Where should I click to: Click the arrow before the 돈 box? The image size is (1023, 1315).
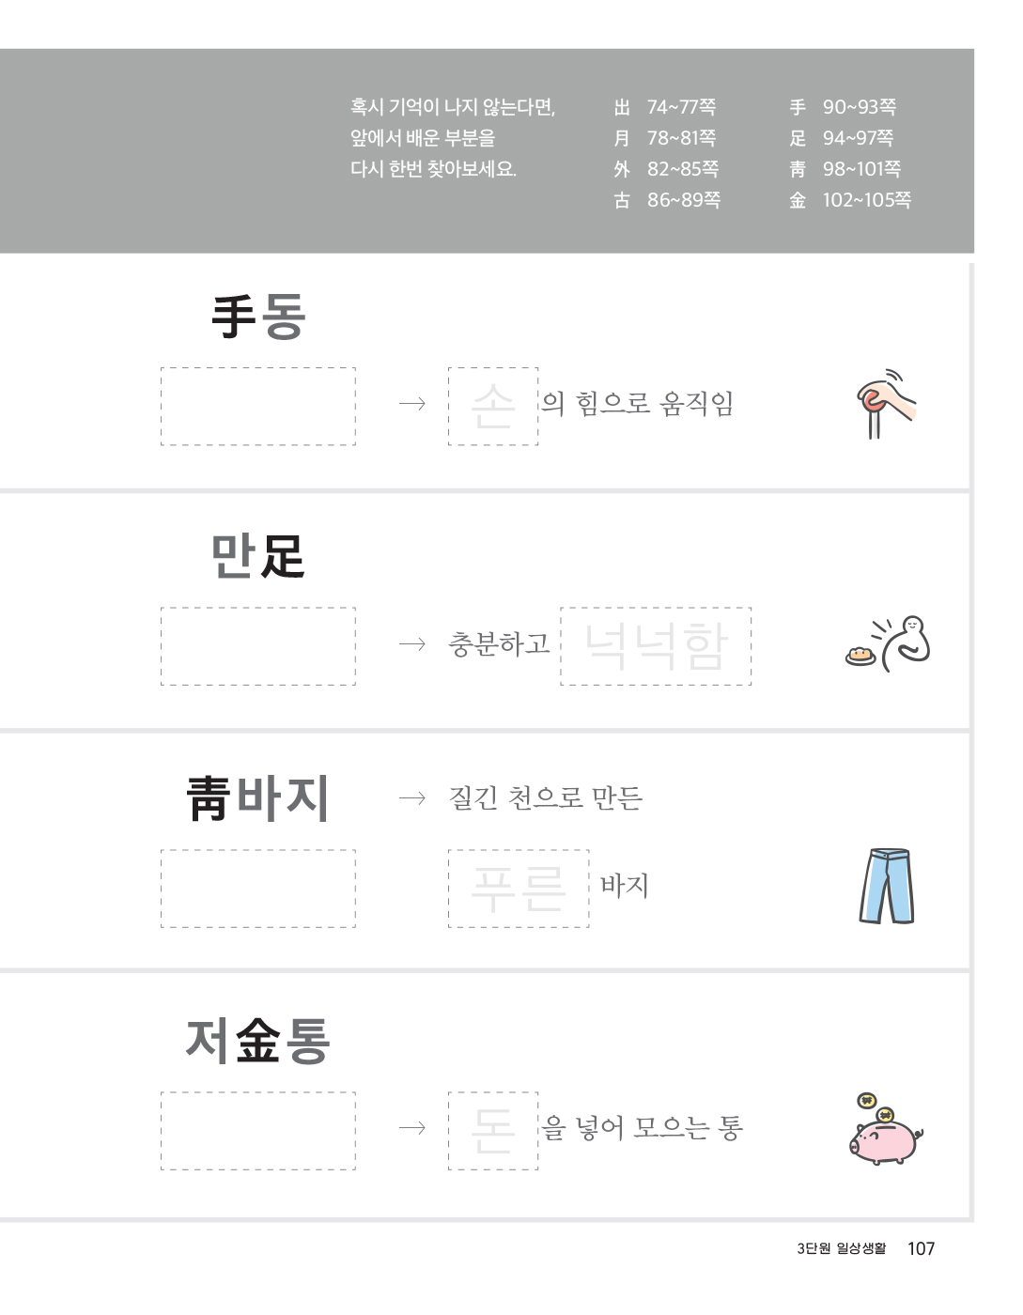tap(411, 1127)
